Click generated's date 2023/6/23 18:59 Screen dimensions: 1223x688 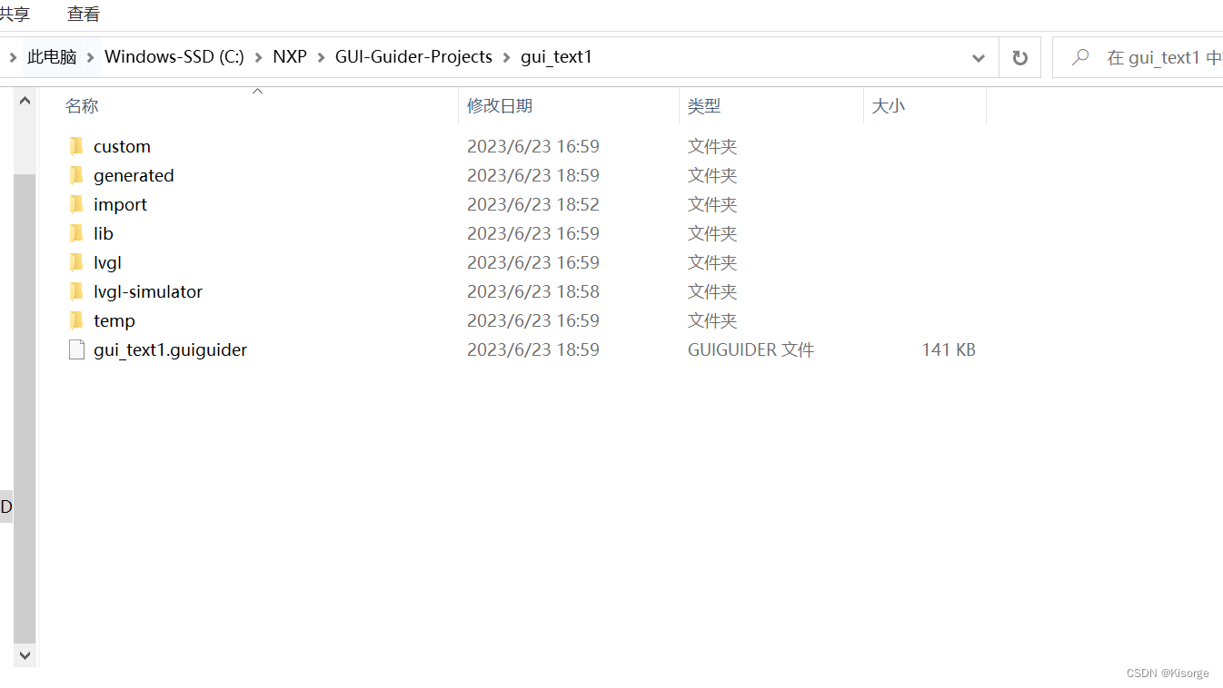pos(533,175)
